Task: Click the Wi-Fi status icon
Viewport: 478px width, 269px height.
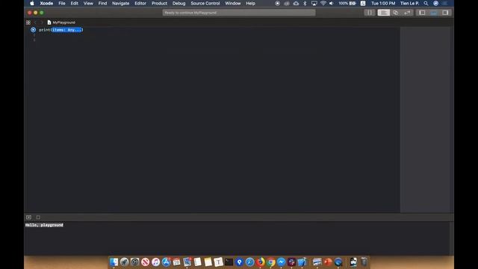Action: coord(323,3)
